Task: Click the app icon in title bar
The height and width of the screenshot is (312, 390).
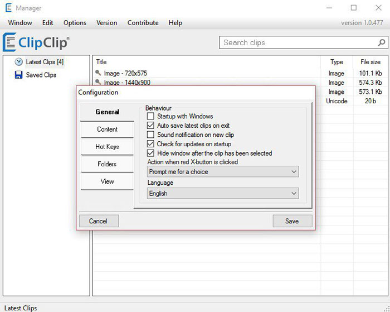Action: tap(9, 8)
